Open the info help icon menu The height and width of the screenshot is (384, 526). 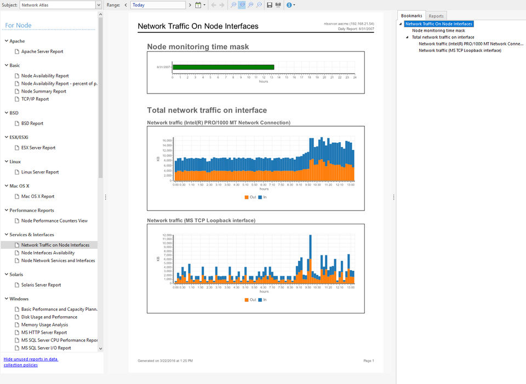[x=290, y=5]
